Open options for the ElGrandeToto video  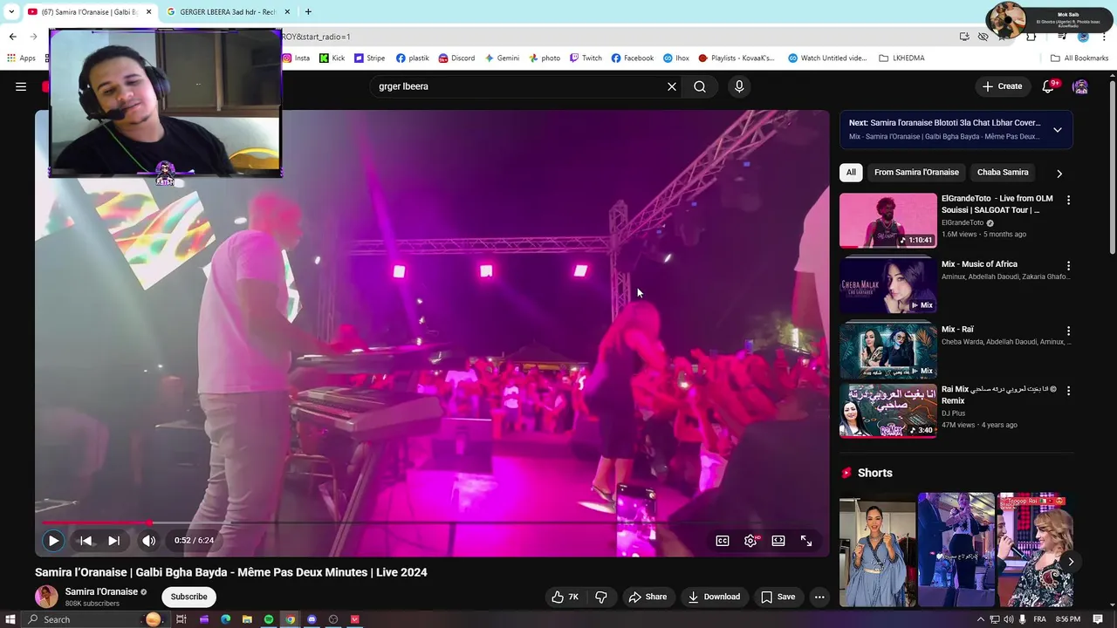coord(1068,200)
